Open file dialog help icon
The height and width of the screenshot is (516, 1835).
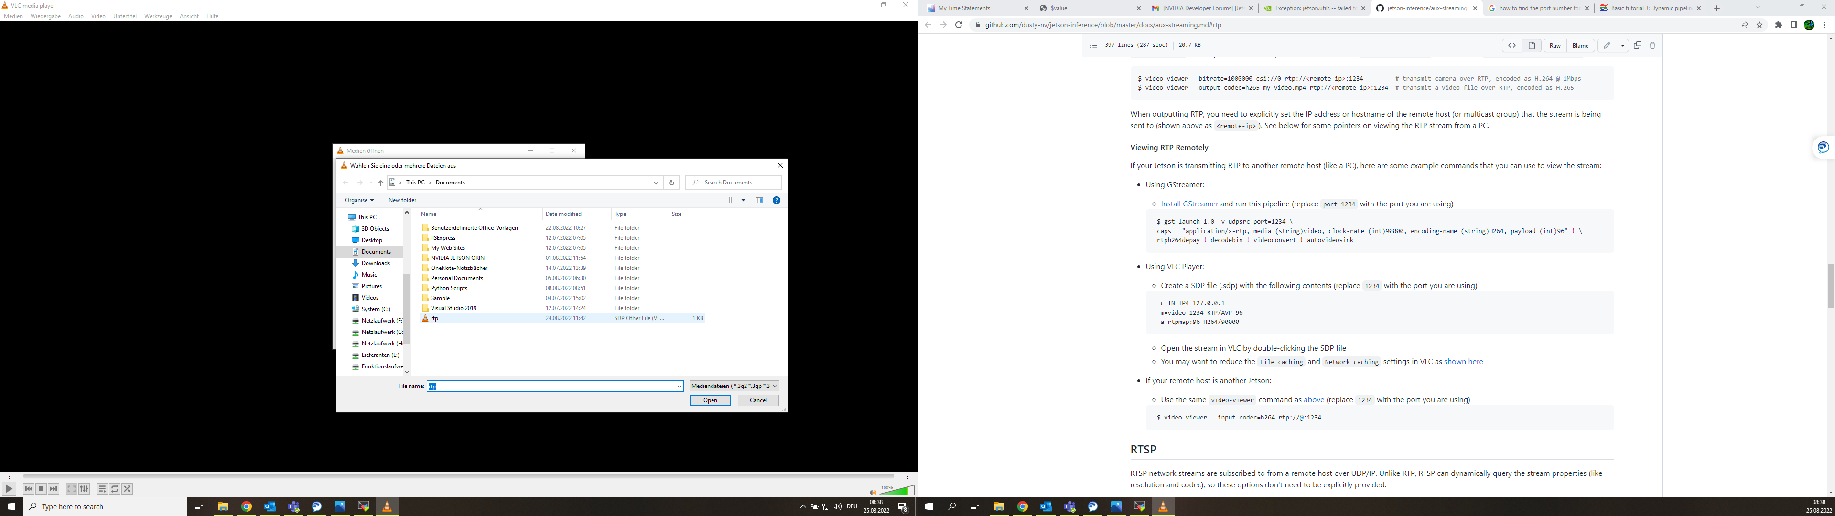(x=777, y=200)
